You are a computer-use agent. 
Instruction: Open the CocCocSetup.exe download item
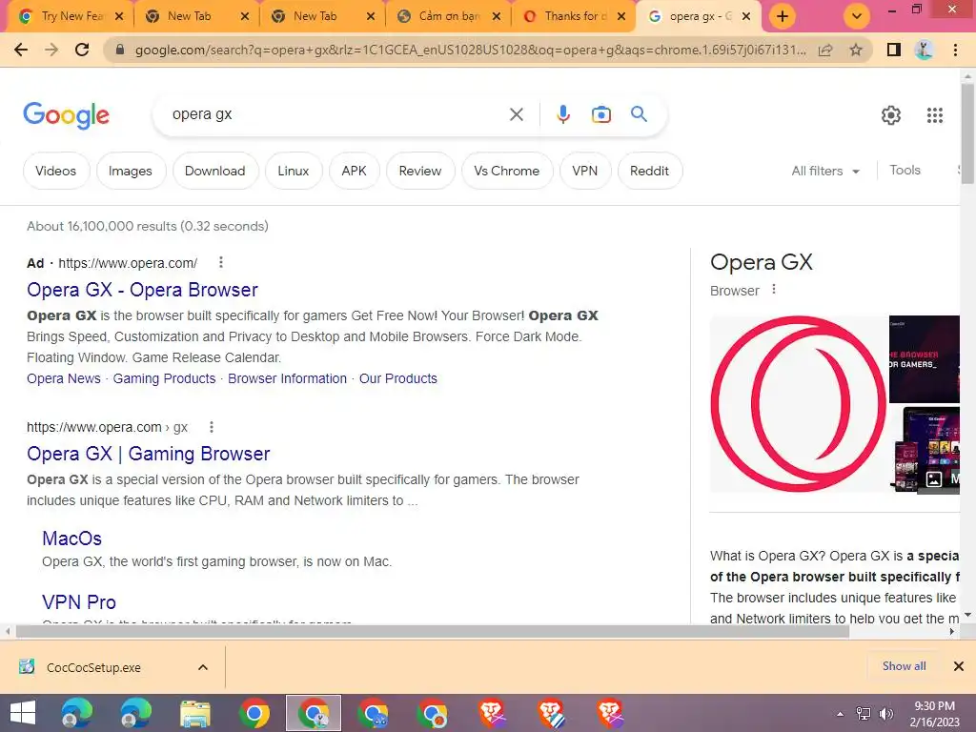(93, 667)
